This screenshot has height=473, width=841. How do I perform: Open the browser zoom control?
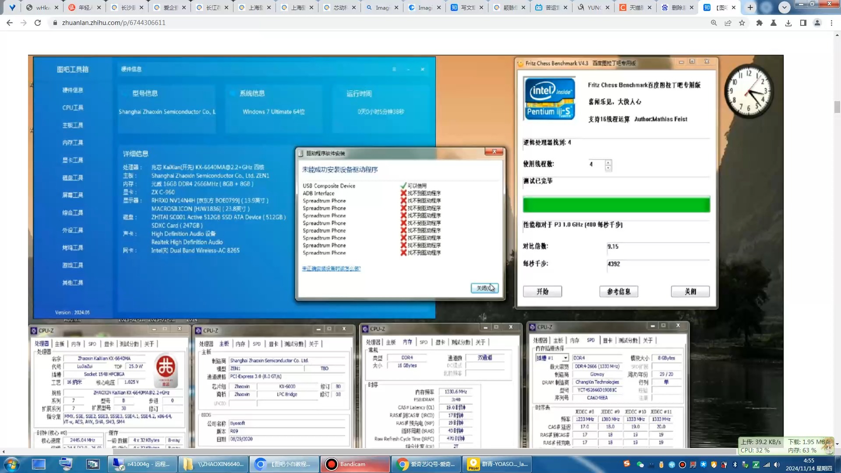click(x=714, y=23)
